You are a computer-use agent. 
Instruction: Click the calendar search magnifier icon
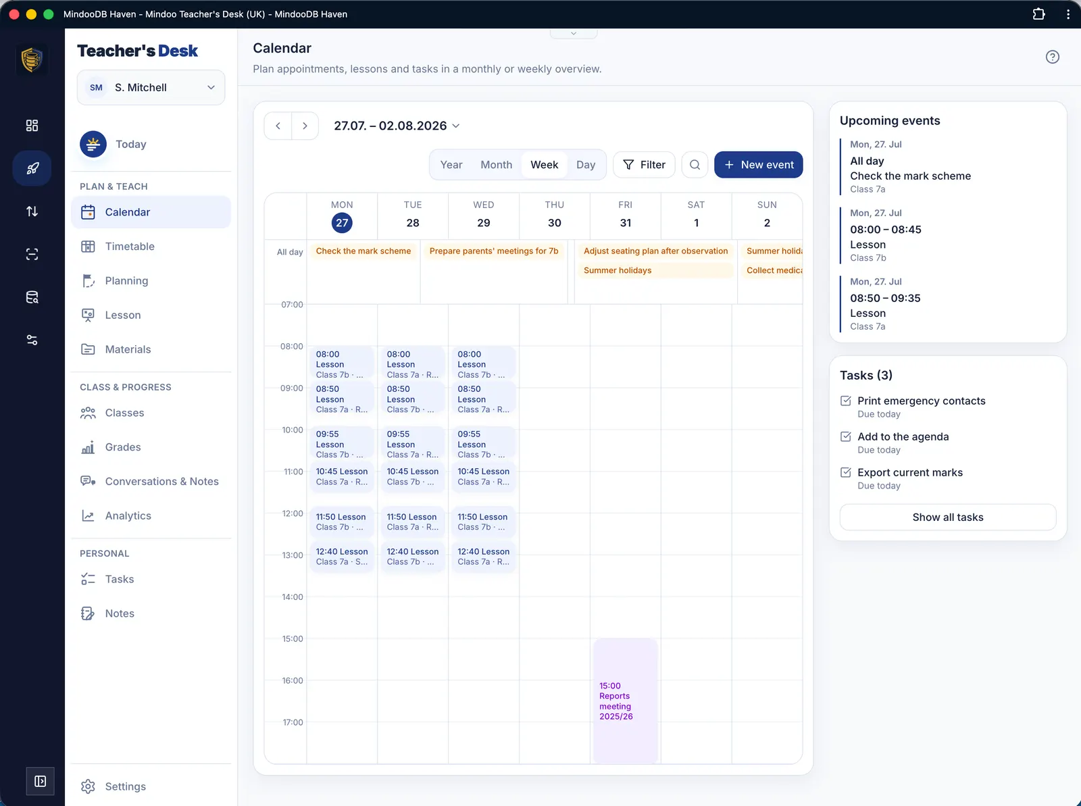[695, 165]
